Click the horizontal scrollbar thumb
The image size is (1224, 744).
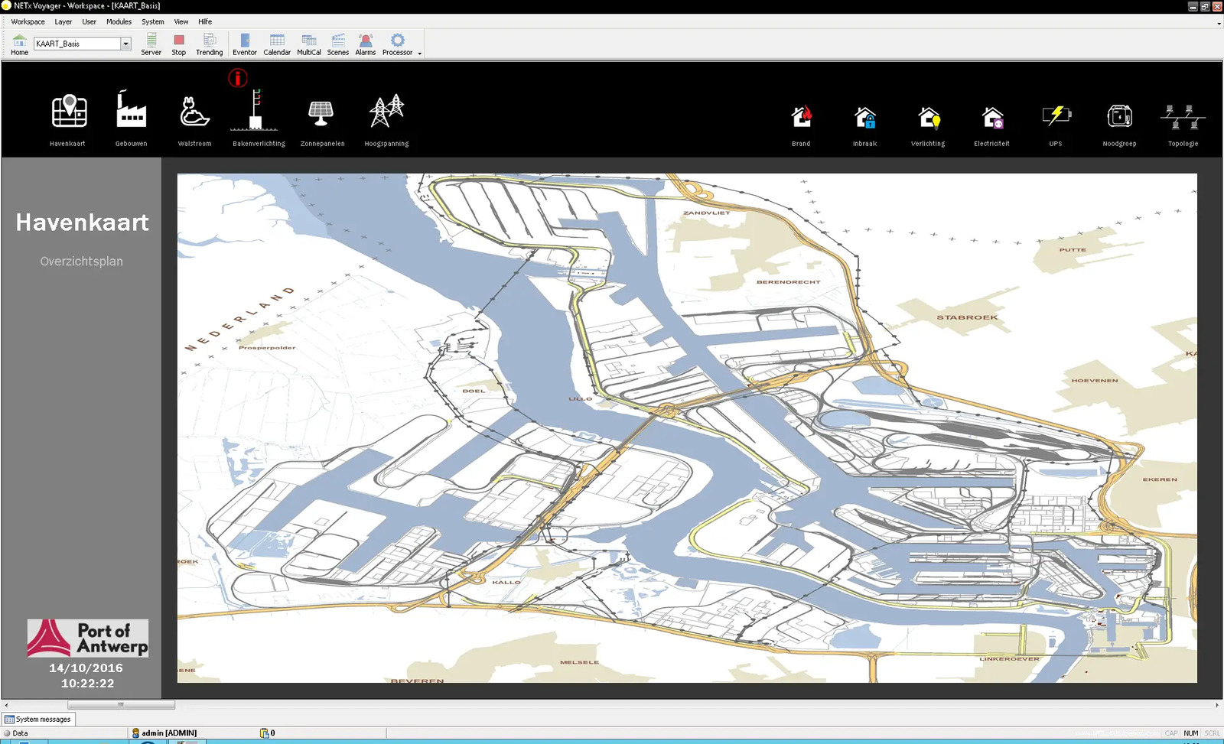click(121, 705)
